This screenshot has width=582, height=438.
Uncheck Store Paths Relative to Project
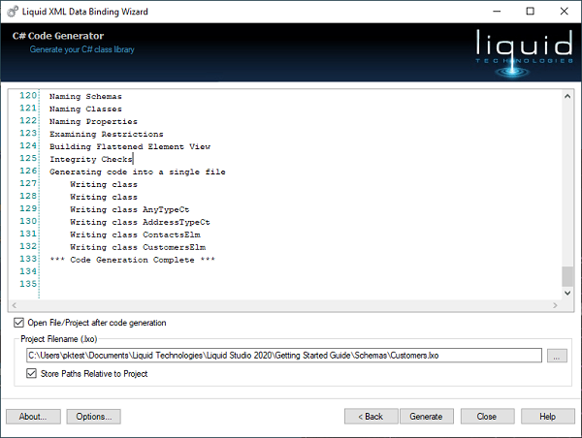point(34,373)
